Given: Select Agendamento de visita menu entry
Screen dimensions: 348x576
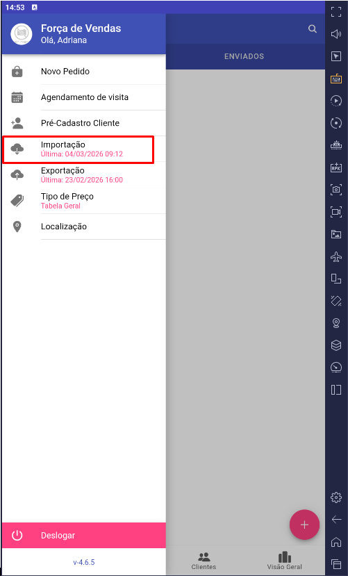Looking at the screenshot, I should coord(83,97).
